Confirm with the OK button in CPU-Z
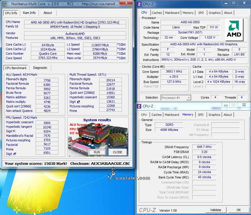251x215 pixels. tap(239, 210)
